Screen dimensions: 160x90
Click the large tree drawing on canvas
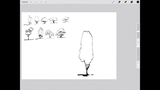tap(86, 53)
